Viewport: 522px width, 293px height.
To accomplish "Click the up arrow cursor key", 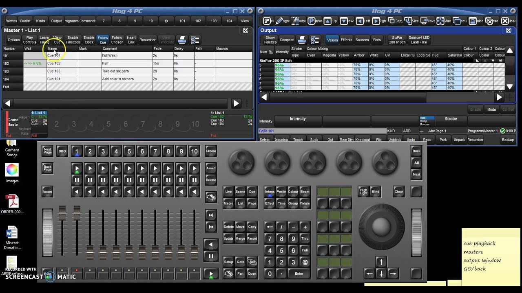I will coord(381,262).
